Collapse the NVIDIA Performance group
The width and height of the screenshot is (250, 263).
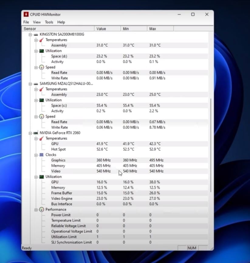[36, 210]
